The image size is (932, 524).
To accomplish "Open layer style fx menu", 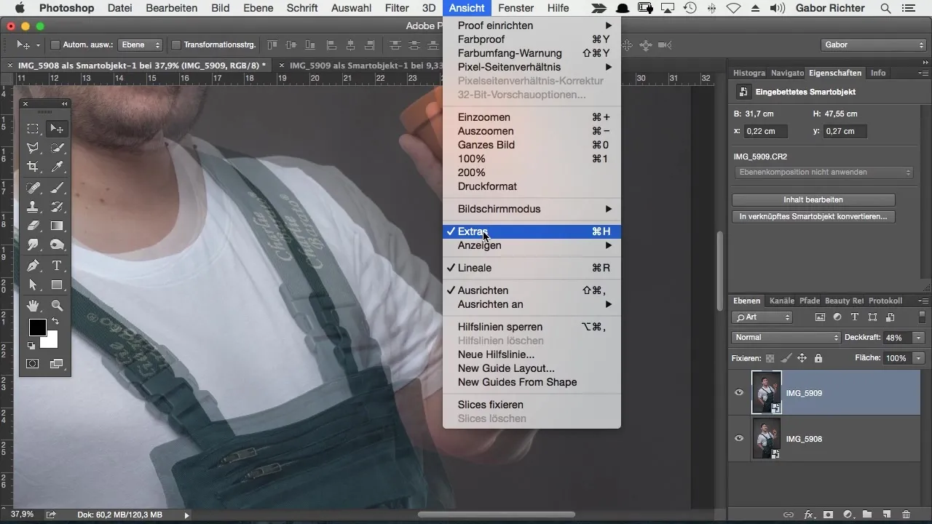I will (x=808, y=515).
